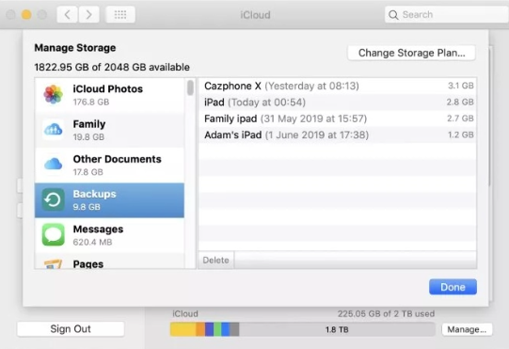509x349 pixels.
Task: Click the 1.8 TB free space bar
Action: click(x=337, y=329)
